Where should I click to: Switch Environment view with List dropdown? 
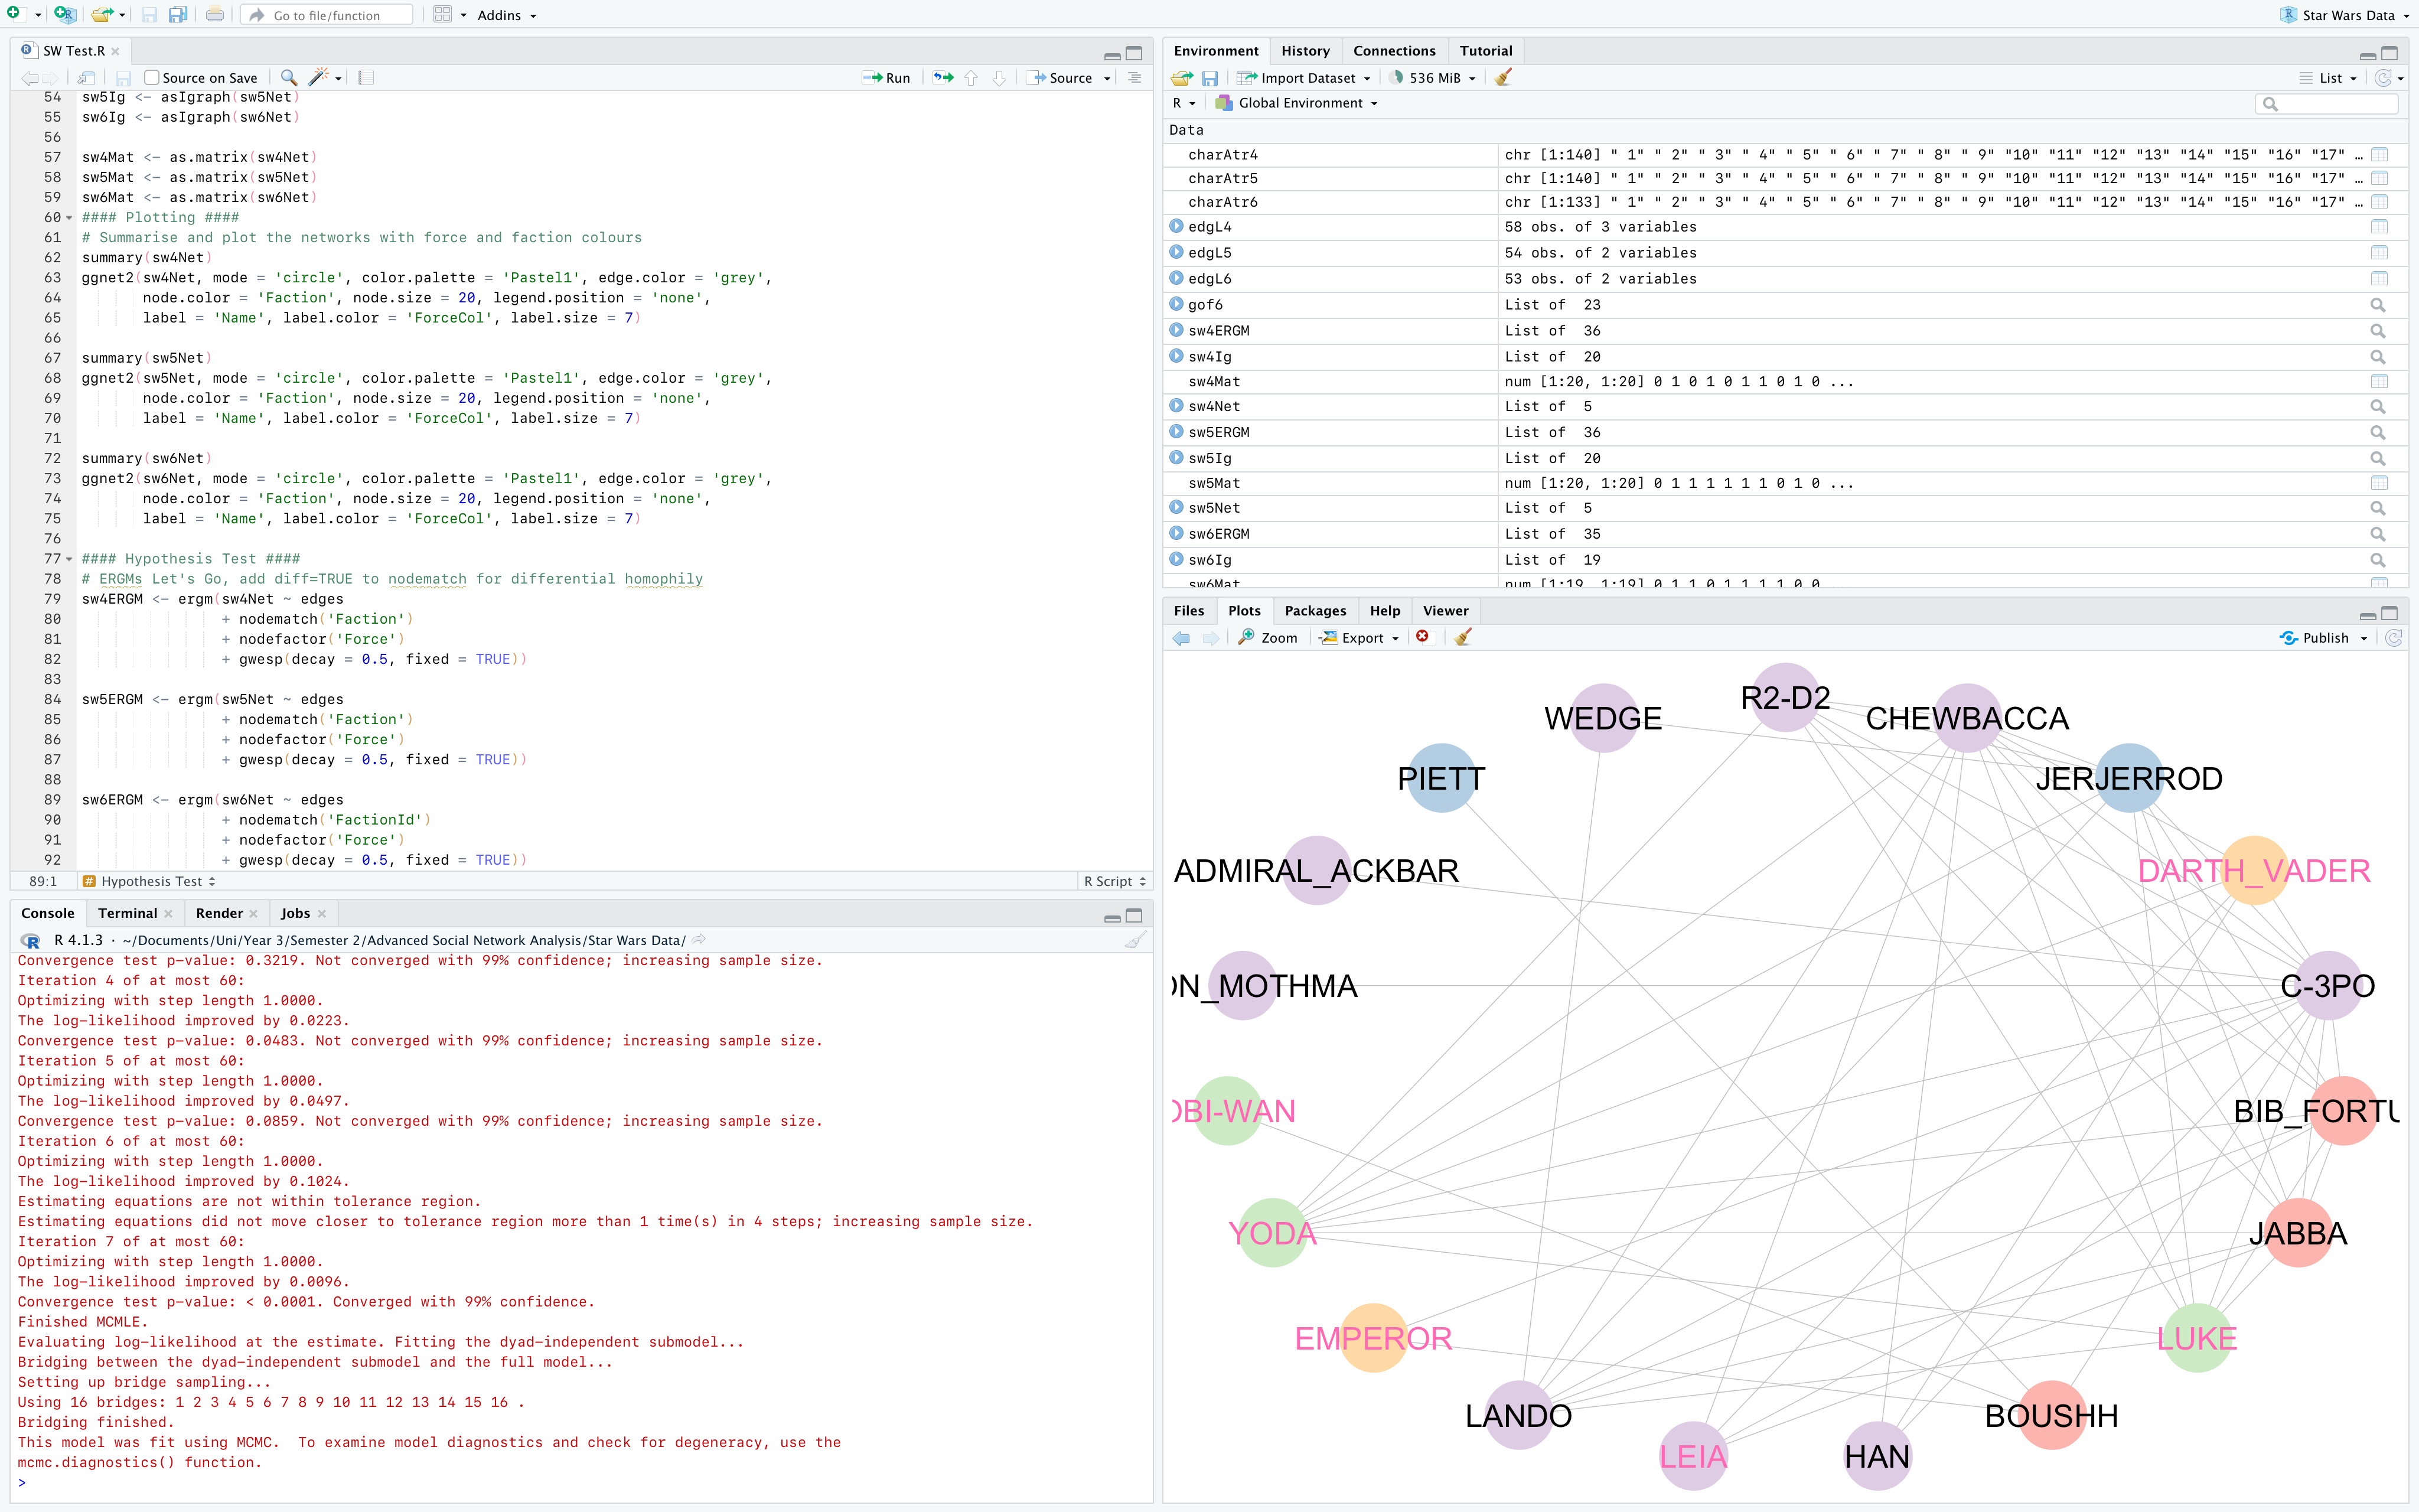[x=2328, y=78]
